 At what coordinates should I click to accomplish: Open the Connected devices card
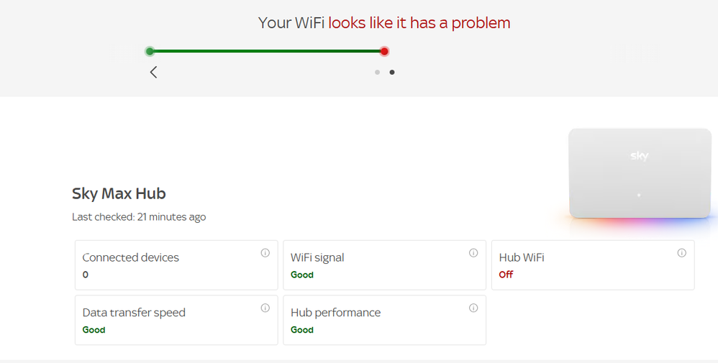[x=176, y=265]
